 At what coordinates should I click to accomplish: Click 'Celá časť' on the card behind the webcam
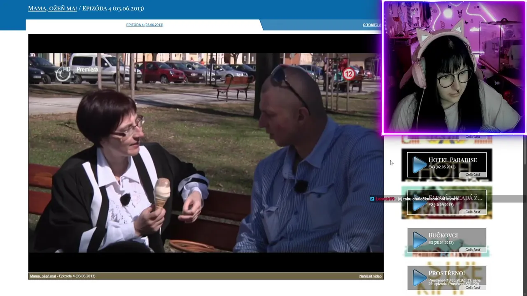(x=473, y=136)
